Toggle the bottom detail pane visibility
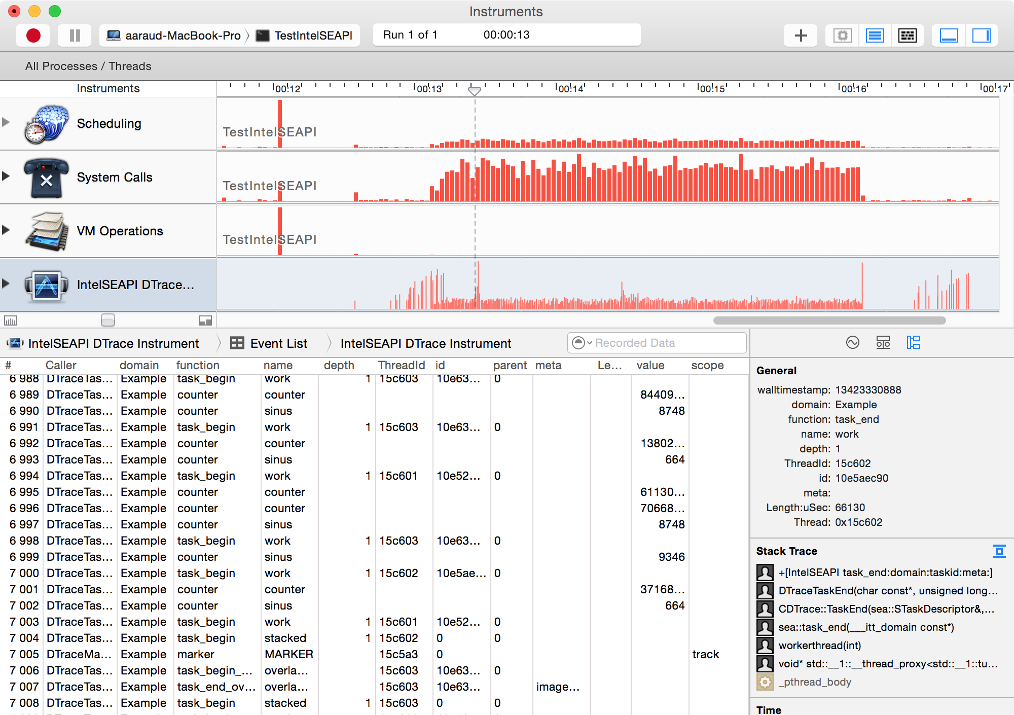 [x=949, y=35]
